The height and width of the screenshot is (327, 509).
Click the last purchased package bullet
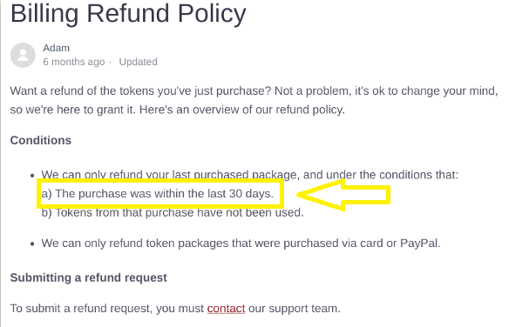click(x=249, y=175)
